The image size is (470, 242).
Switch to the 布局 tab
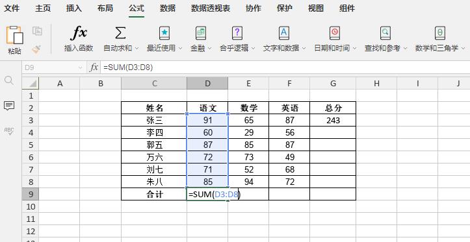[105, 8]
